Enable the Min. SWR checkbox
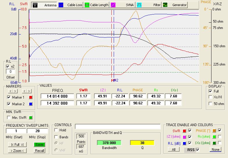The image size is (228, 158). click(x=8, y=117)
